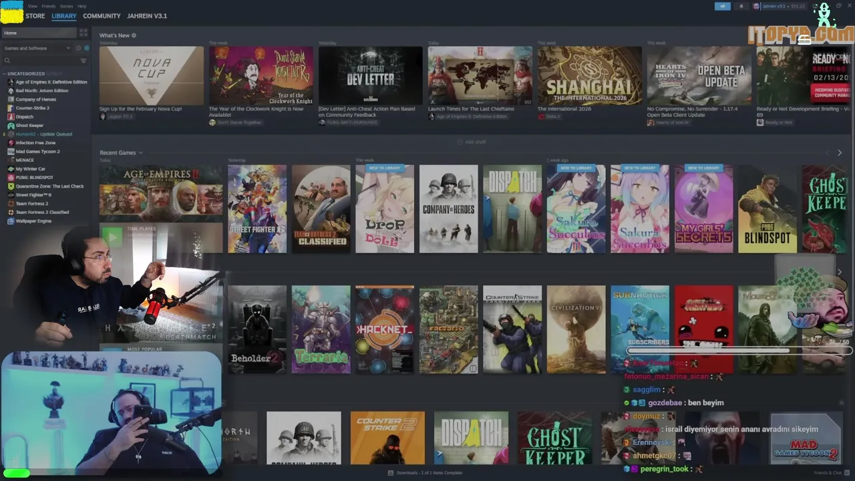Go to the COMMUNITY tab
Screen dimensions: 855x481
(x=102, y=16)
